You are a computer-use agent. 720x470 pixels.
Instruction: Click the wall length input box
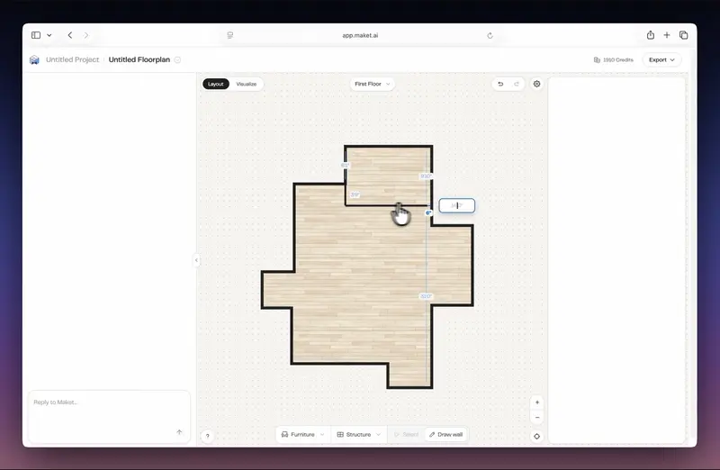(x=457, y=206)
